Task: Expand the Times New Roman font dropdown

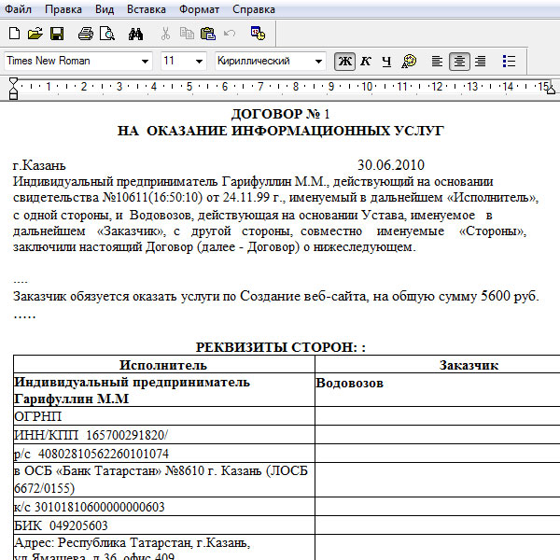Action: (x=145, y=62)
